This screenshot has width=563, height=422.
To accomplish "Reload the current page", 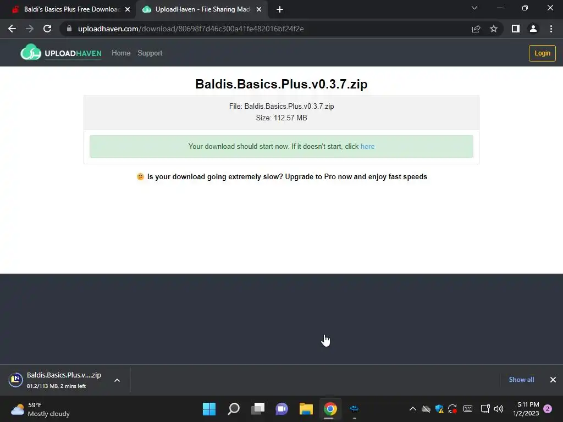I will tap(47, 29).
